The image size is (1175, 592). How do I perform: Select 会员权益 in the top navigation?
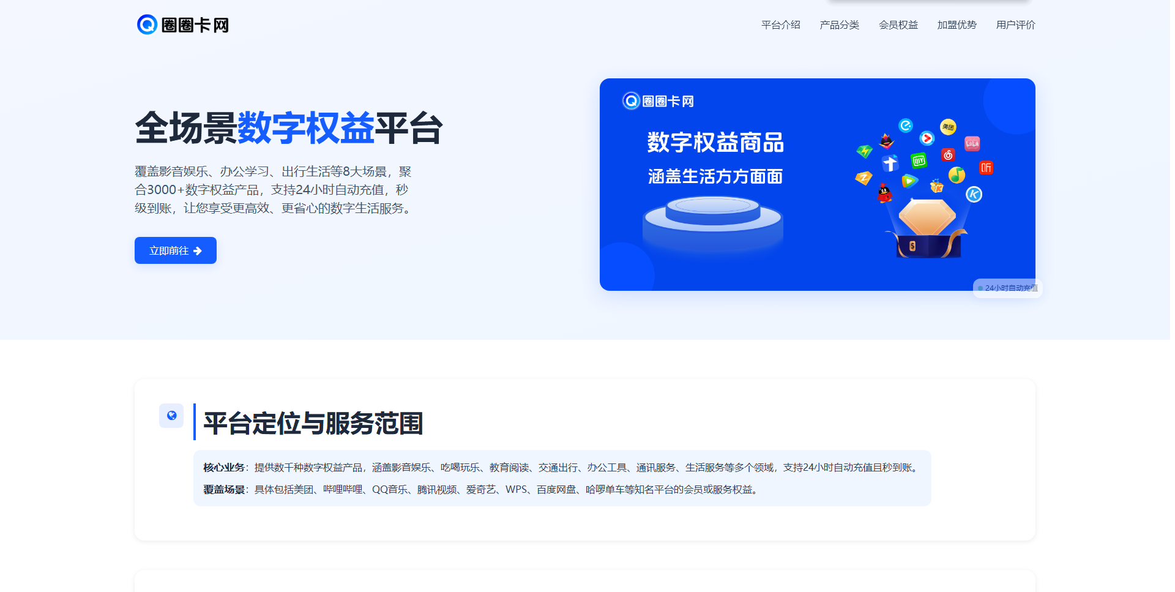pos(898,25)
